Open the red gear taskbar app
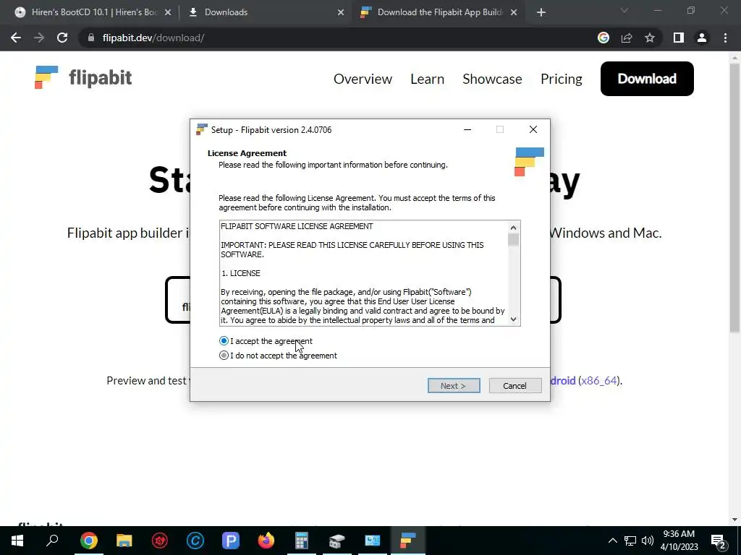741x555 pixels. point(160,541)
